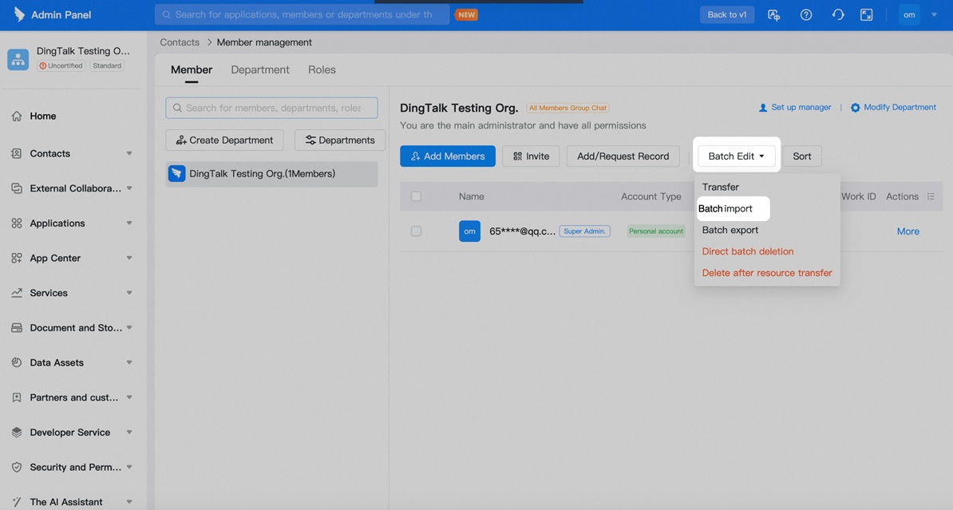This screenshot has width=953, height=510.
Task: Focus the member search field
Action: click(271, 108)
